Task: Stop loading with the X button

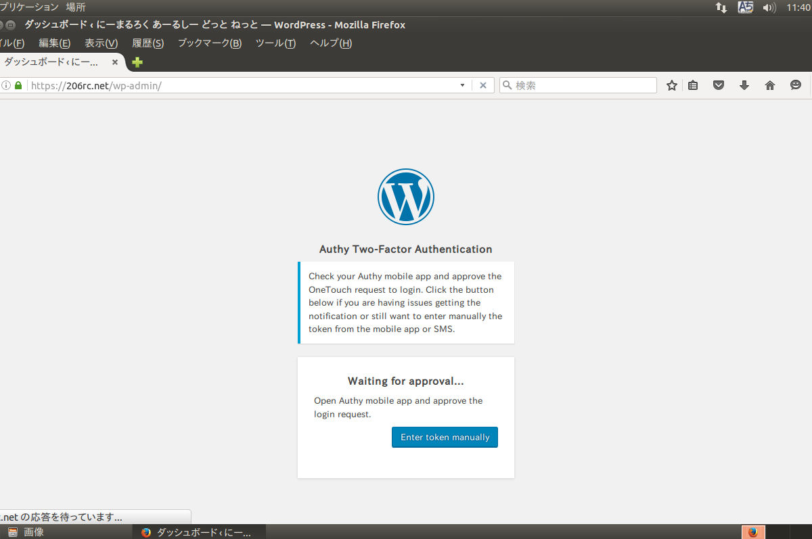Action: 483,85
